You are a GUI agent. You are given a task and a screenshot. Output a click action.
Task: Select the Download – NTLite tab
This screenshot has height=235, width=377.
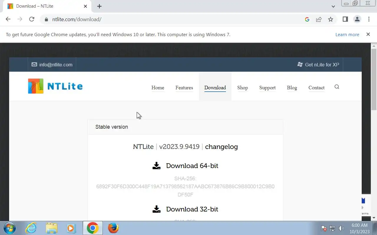click(47, 6)
